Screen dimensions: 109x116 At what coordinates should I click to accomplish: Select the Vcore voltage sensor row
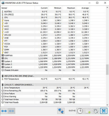tap(46, 20)
